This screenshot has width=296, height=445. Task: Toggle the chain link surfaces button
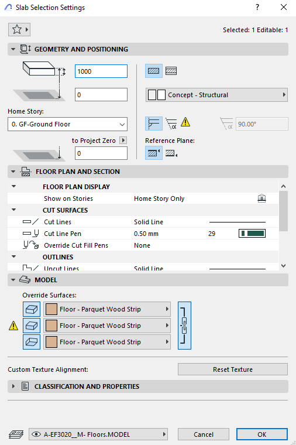click(x=185, y=326)
